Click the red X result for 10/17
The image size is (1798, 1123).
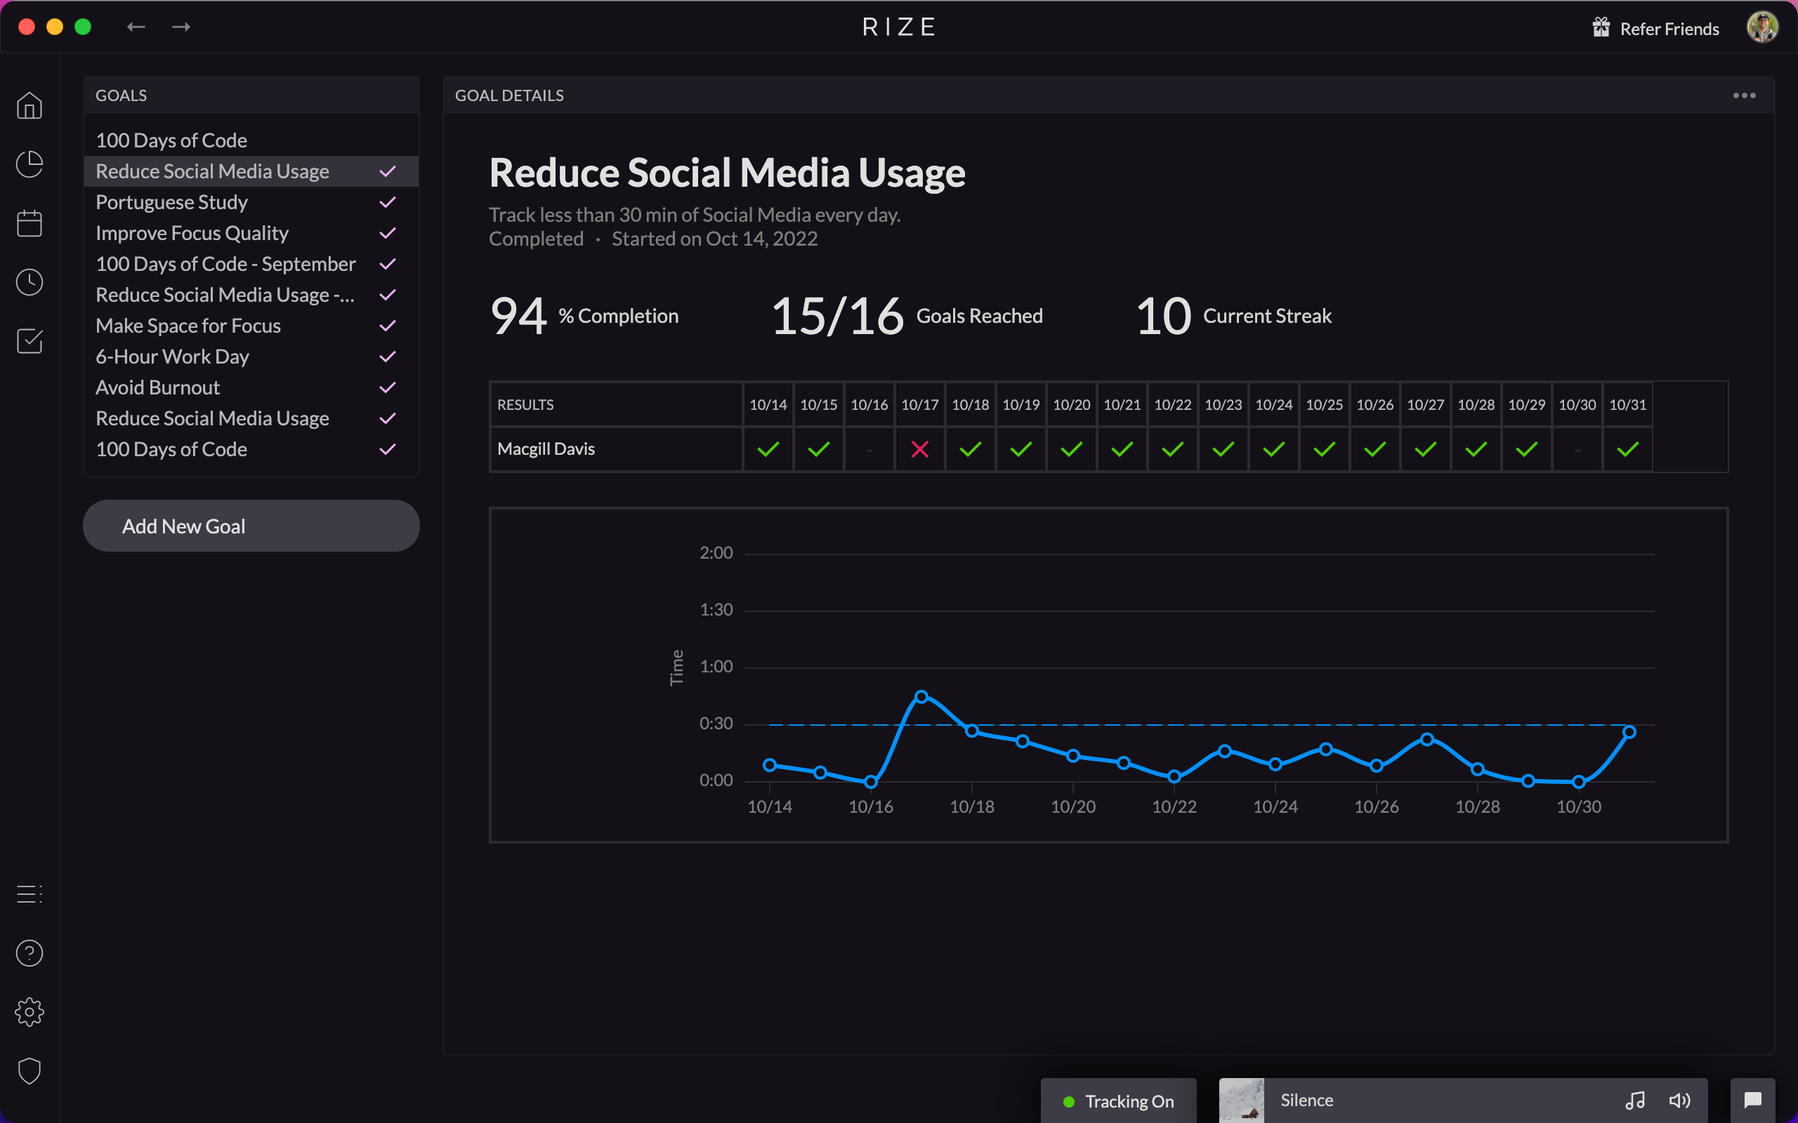[x=920, y=448]
